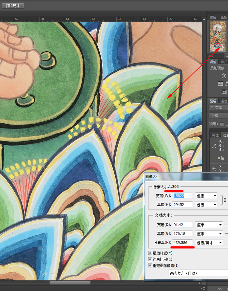Click the 宽度(W) field showing 15822
228x291 pixels.
point(182,196)
